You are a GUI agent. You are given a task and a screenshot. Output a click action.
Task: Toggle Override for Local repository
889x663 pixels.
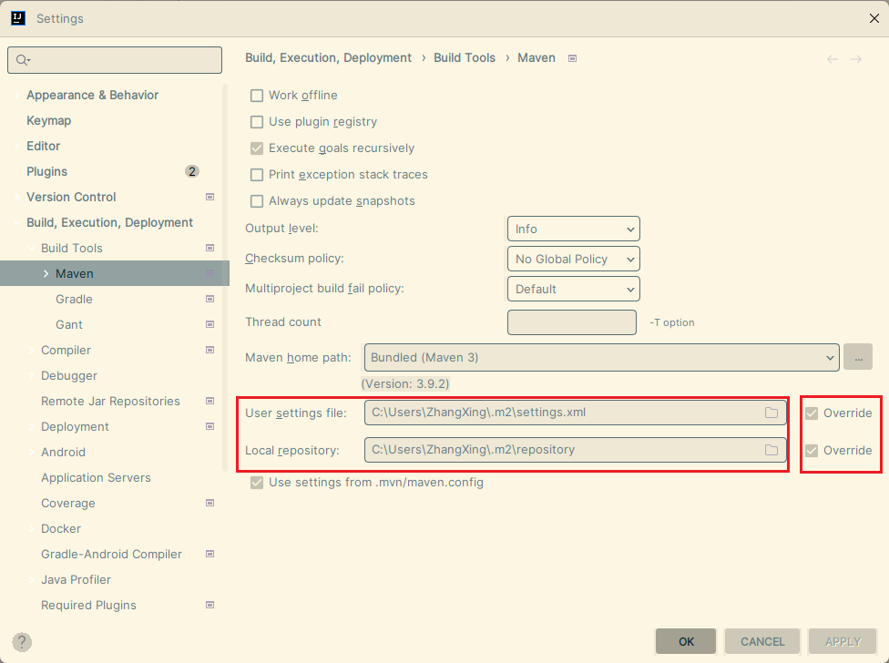tap(812, 451)
